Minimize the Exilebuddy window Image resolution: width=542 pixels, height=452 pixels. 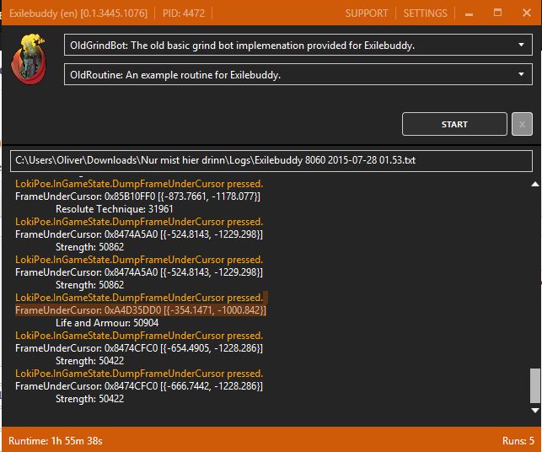point(469,13)
